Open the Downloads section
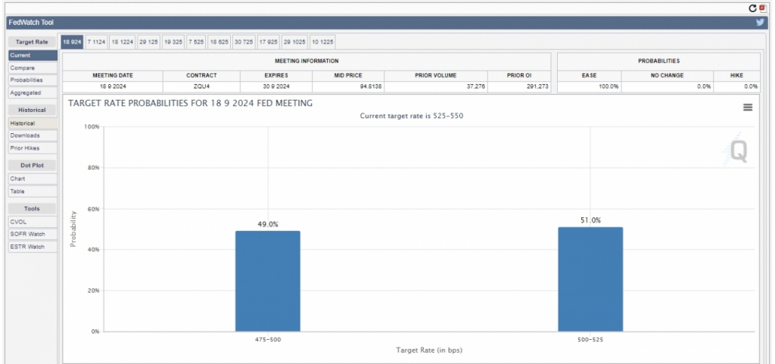775x364 pixels. point(25,135)
